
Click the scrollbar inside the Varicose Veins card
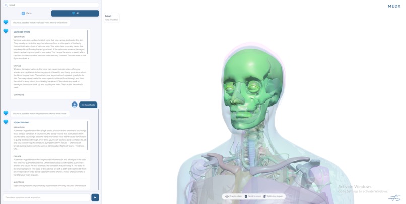pyautogui.click(x=88, y=42)
